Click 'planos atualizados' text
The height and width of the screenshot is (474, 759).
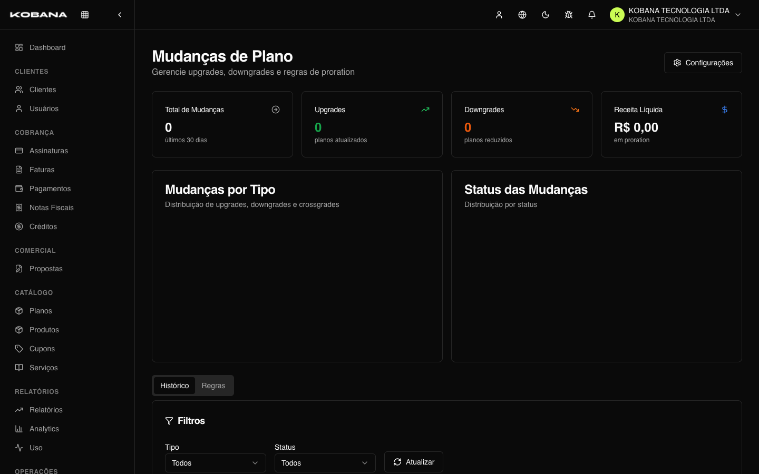[x=340, y=140]
